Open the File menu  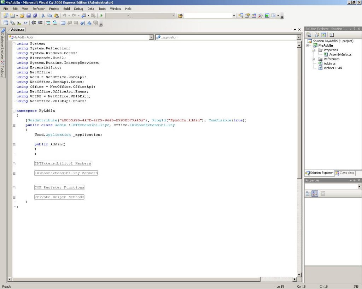[6, 9]
